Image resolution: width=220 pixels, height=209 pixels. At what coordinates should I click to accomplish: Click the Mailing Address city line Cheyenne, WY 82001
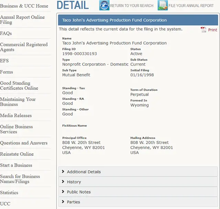(152, 147)
